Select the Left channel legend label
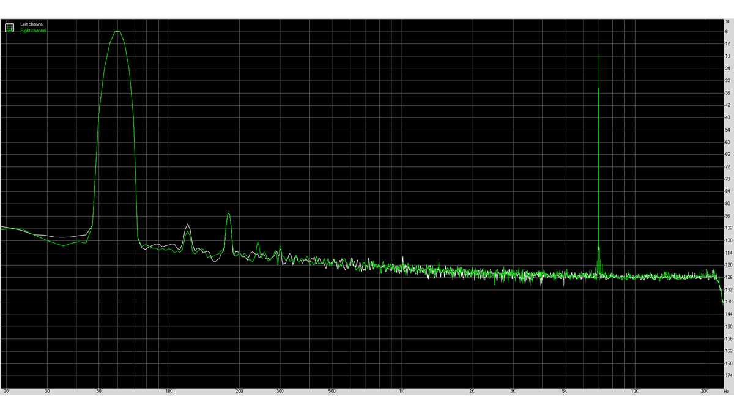 click(x=31, y=24)
